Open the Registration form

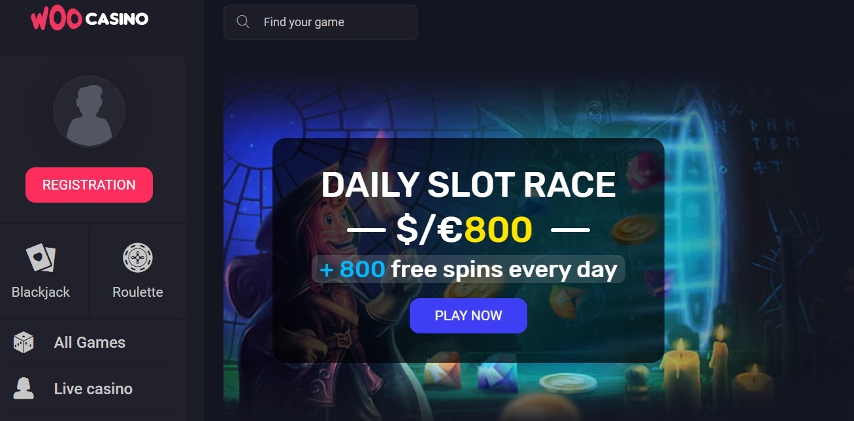pyautogui.click(x=89, y=185)
